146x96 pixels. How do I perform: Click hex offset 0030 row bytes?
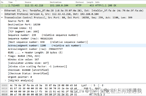pyautogui.click(x=43, y=94)
